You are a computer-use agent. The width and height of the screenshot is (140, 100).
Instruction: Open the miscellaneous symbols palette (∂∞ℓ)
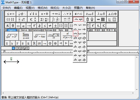90,14
